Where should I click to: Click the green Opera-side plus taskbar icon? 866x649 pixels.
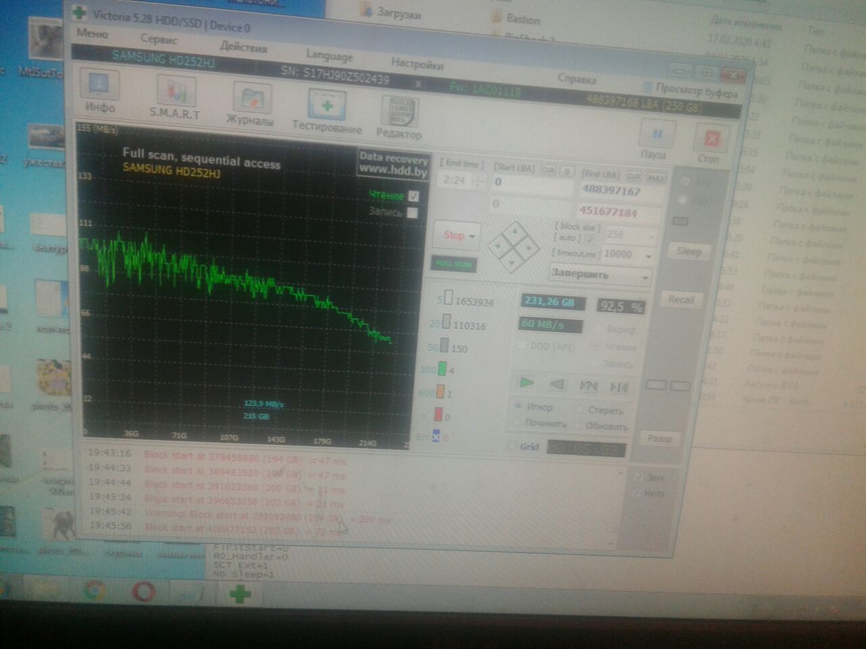240,595
